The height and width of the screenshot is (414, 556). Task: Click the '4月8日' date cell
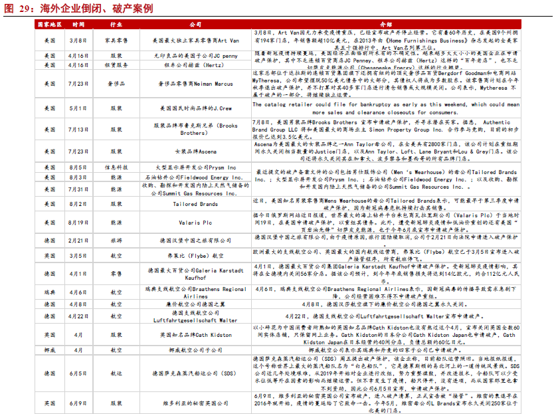click(x=78, y=304)
